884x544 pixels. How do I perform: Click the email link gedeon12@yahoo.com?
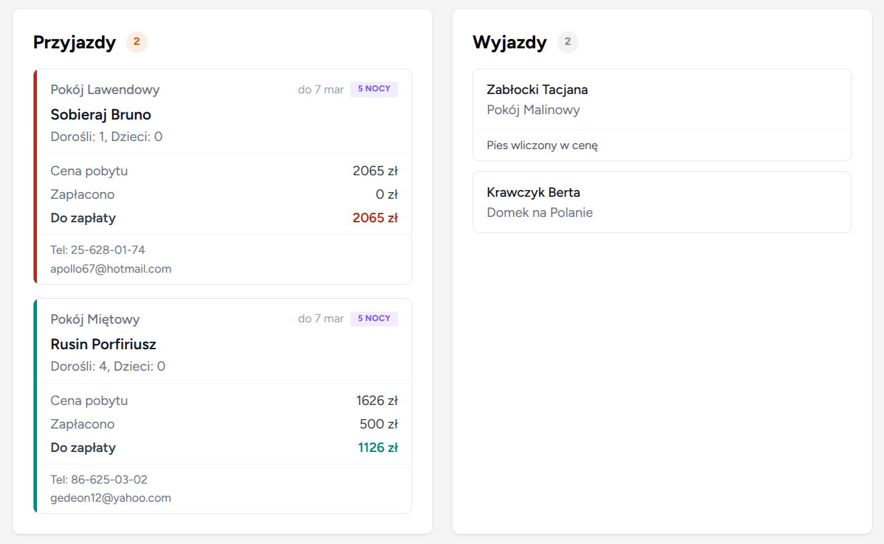[x=111, y=498]
